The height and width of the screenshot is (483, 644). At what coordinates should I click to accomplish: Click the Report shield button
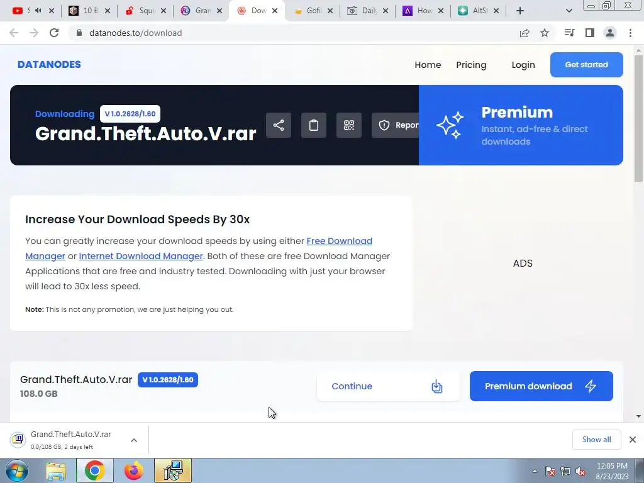395,125
